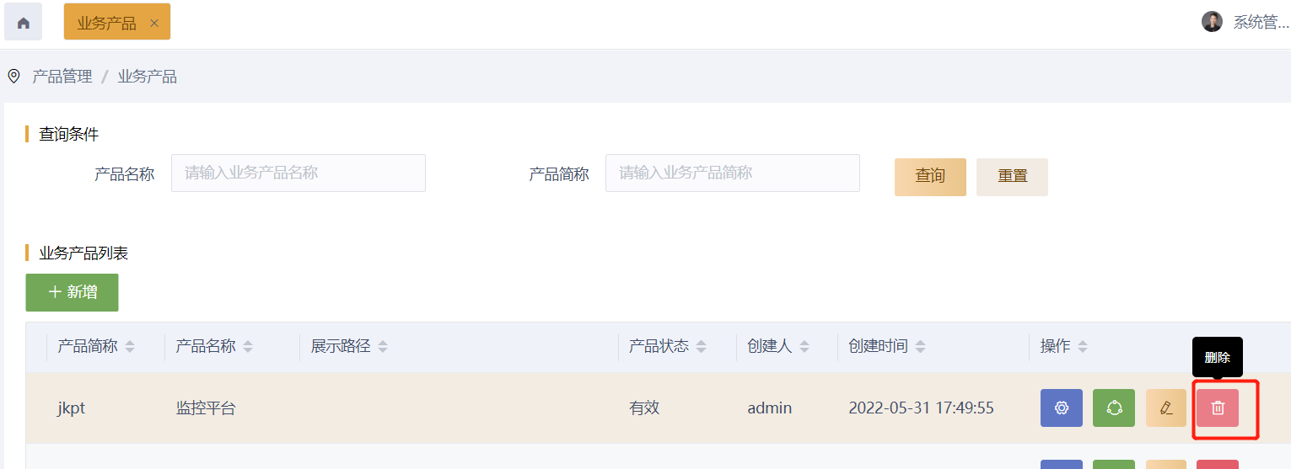The height and width of the screenshot is (469, 1291).
Task: Delete the jkpt product via trash icon
Action: [x=1218, y=408]
